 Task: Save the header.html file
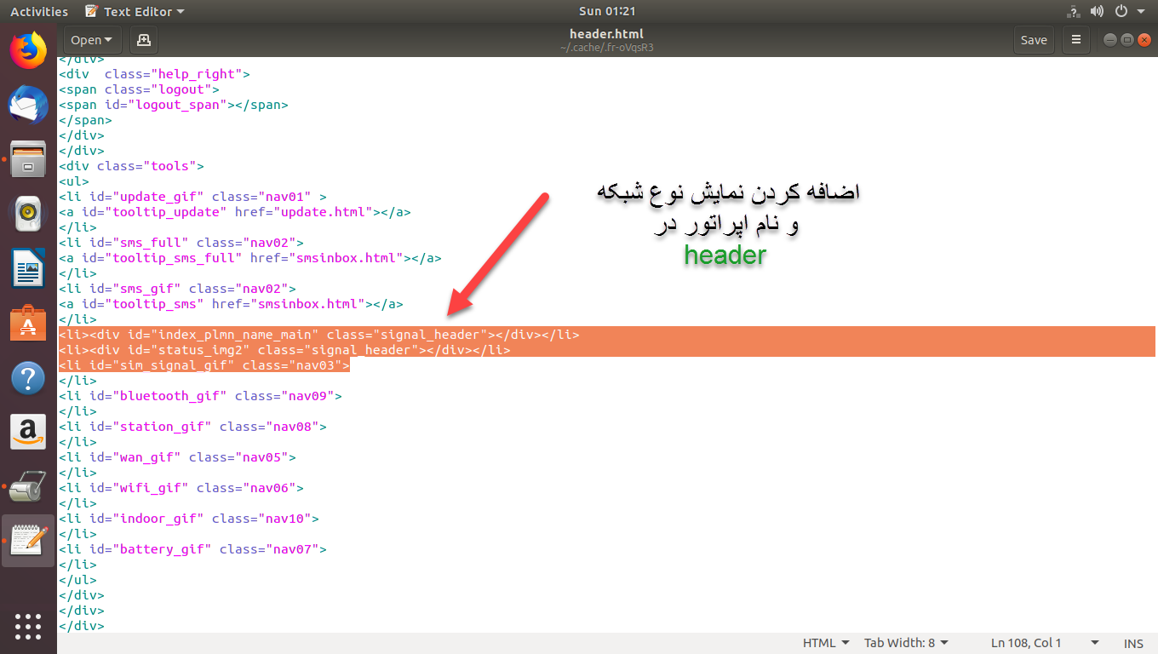[1034, 40]
